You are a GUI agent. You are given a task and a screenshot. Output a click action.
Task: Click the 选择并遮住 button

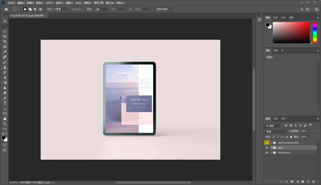(163, 9)
